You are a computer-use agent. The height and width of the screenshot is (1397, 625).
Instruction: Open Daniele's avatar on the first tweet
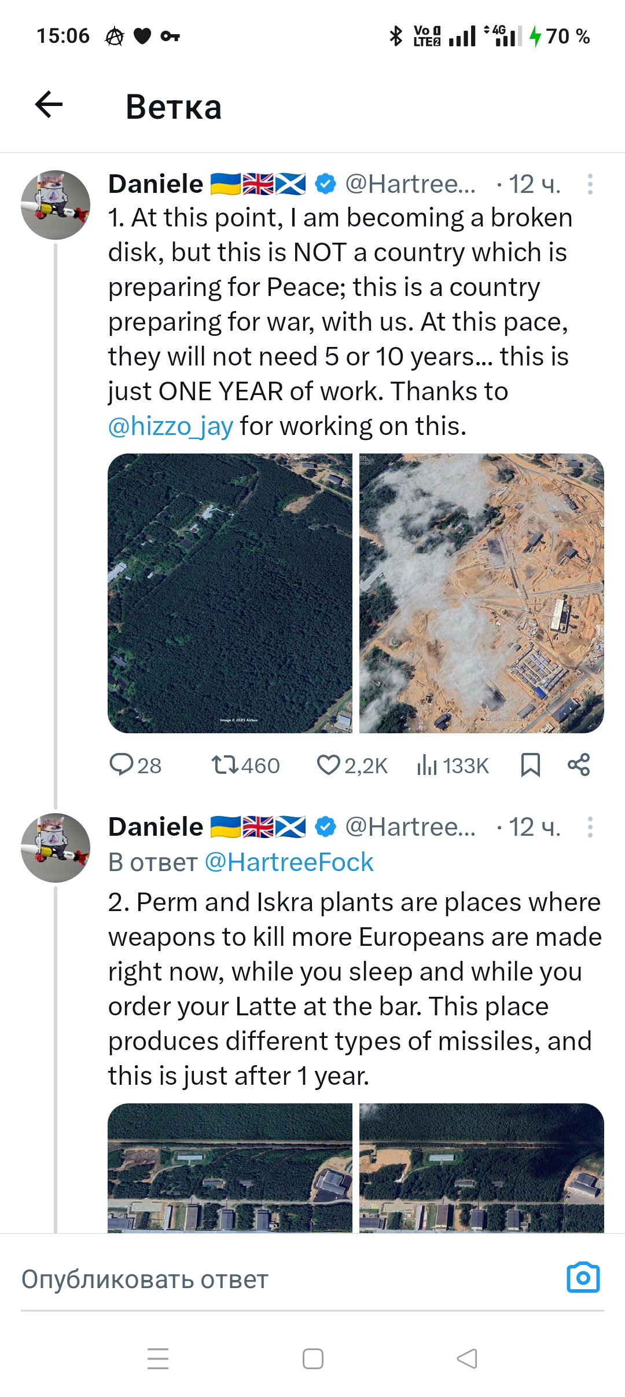[56, 205]
